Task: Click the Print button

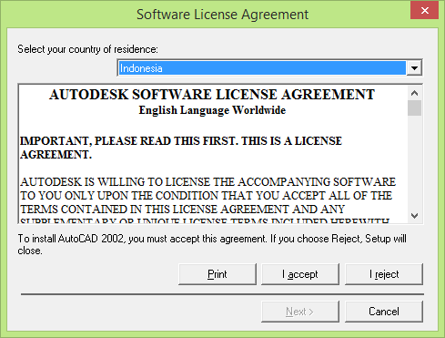Action: pos(217,274)
